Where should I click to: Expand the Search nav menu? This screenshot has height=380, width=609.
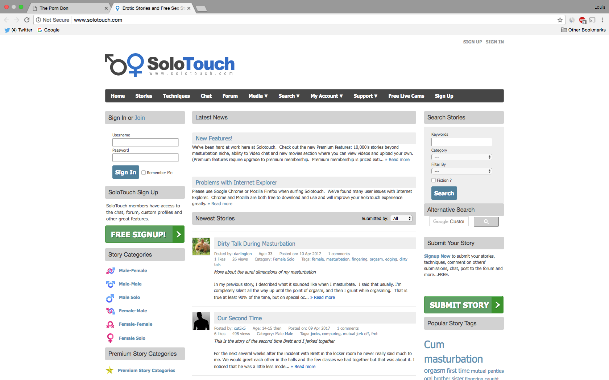pos(289,96)
